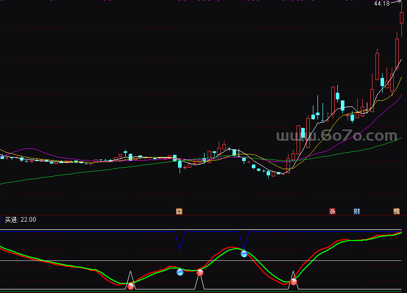The image size is (407, 293).
Task: Click the left blue sell signal ball
Action: 180,272
